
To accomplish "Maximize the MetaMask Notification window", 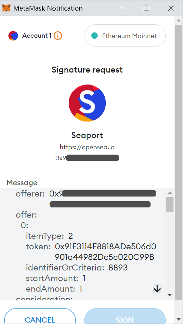I will [146, 8].
